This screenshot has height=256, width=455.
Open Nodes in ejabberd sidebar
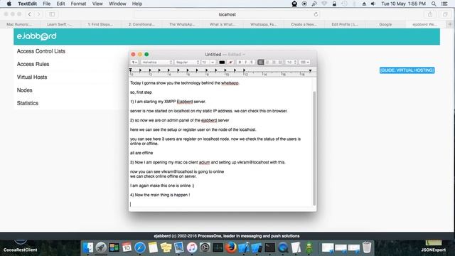24,90
